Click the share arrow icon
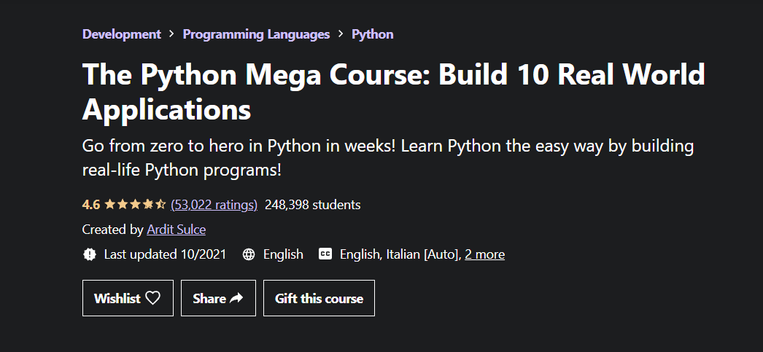Viewport: 763px width, 352px height. point(236,298)
